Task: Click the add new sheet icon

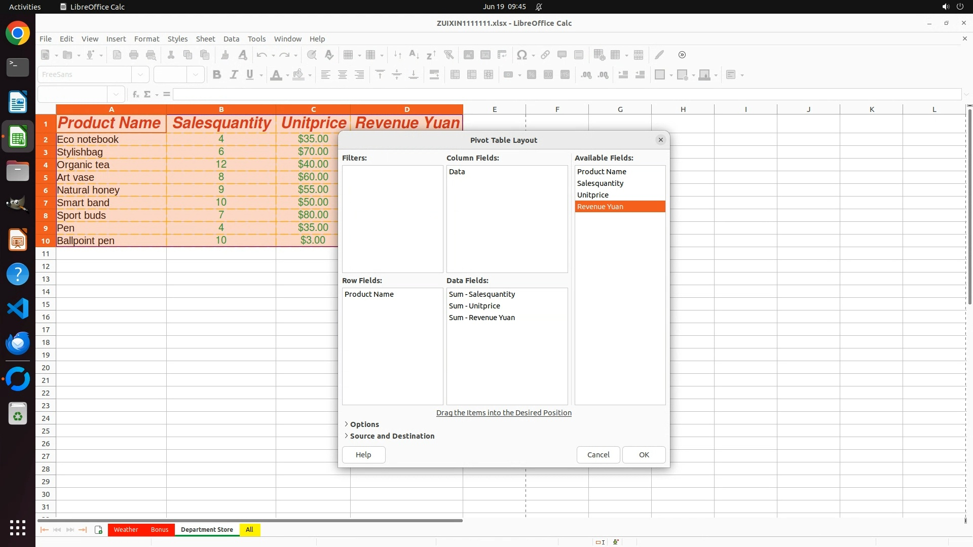Action: tap(98, 530)
